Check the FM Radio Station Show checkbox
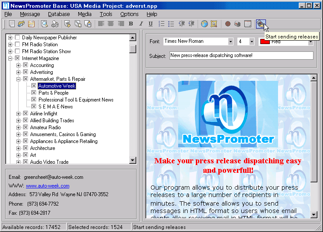Image resolution: width=323 pixels, height=232 pixels. pyautogui.click(x=17, y=51)
